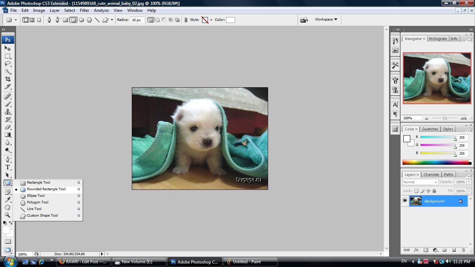The width and height of the screenshot is (475, 267).
Task: Open the Filter menu
Action: tap(84, 10)
